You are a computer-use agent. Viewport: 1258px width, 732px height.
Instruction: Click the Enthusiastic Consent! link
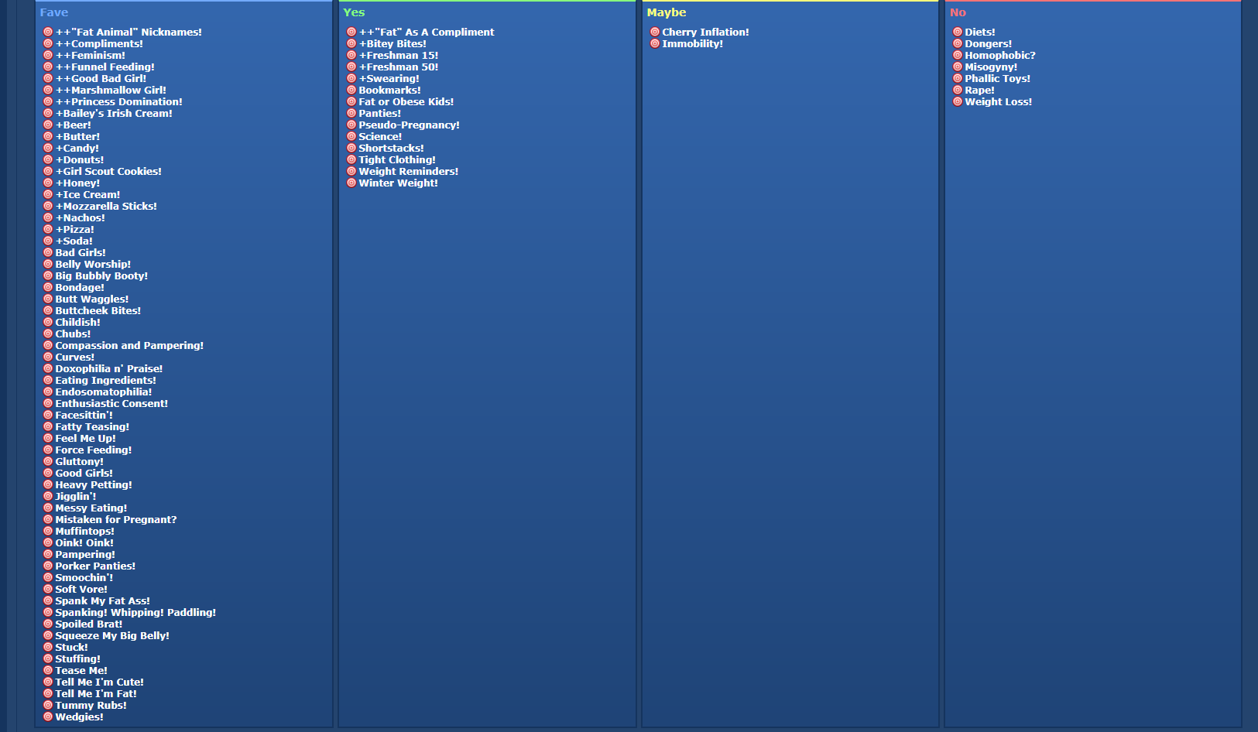(x=111, y=403)
